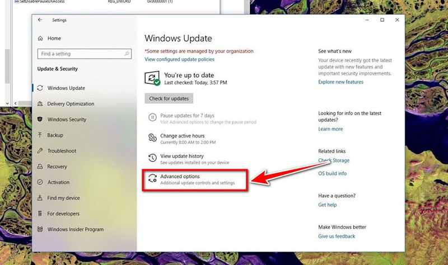The image size is (448, 265).
Task: Click the Learn more link
Action: tap(330, 129)
